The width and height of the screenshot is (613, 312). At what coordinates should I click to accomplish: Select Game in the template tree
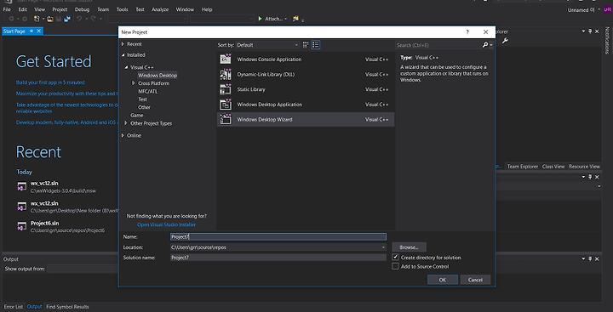(137, 116)
